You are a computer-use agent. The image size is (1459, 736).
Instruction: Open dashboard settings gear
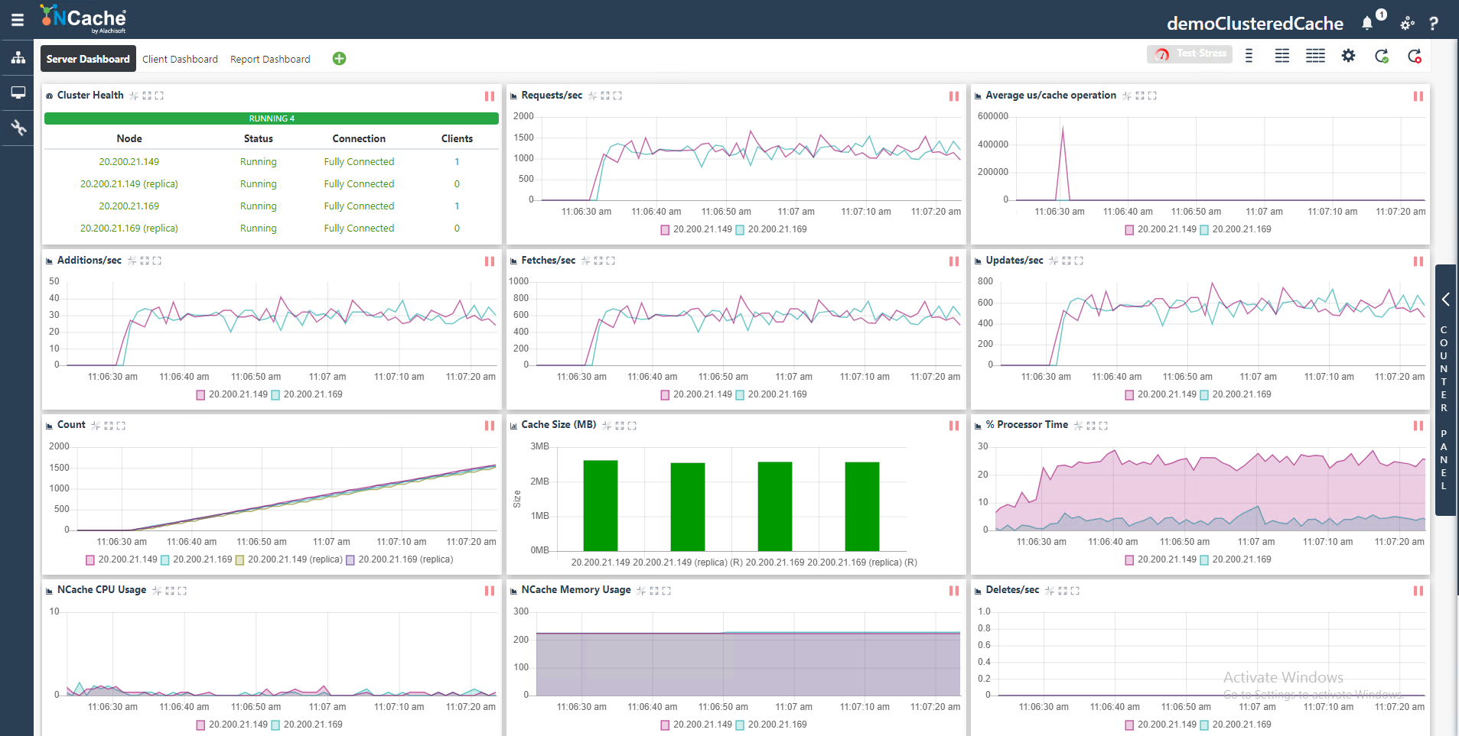pyautogui.click(x=1349, y=56)
